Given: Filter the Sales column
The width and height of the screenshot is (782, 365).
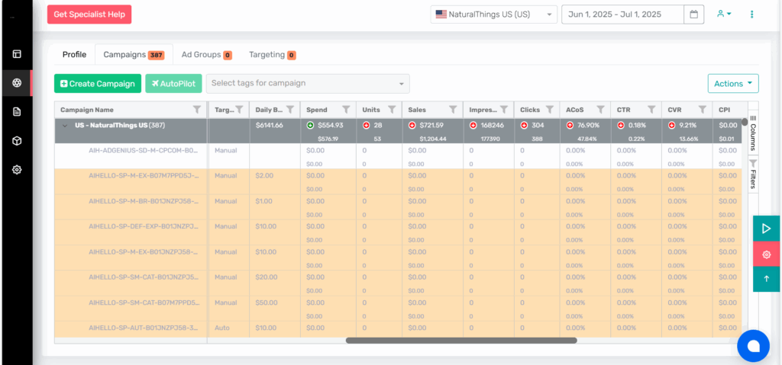Looking at the screenshot, I should pos(453,110).
